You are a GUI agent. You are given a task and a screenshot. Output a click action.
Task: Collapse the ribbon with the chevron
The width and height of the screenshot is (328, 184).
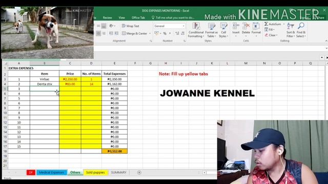326,41
